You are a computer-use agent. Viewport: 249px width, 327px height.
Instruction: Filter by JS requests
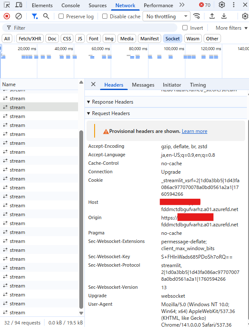[x=80, y=39]
